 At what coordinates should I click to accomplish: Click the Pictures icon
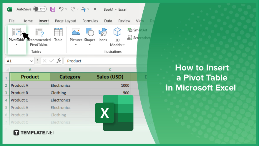[76, 32]
